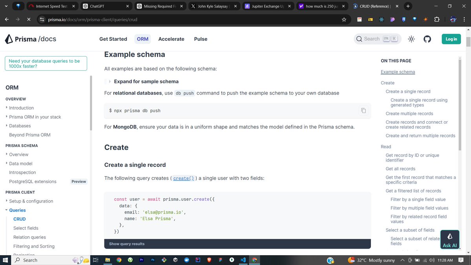Open Beyond Prisma ORM sidebar item
The height and width of the screenshot is (265, 471).
click(x=30, y=135)
